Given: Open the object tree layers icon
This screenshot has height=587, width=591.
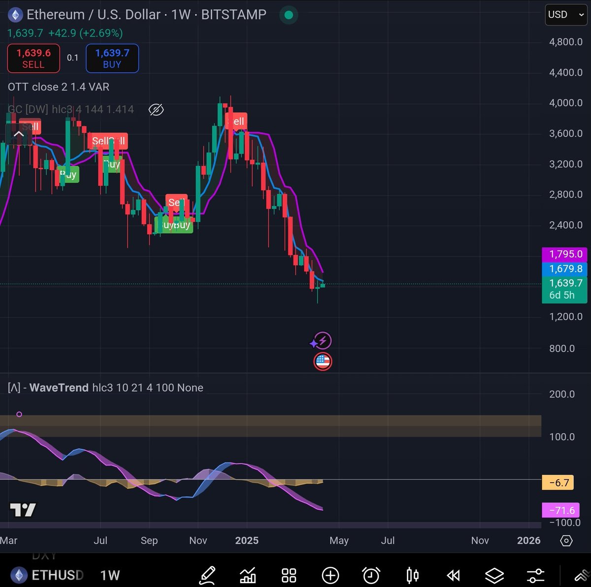Looking at the screenshot, I should click(x=494, y=575).
